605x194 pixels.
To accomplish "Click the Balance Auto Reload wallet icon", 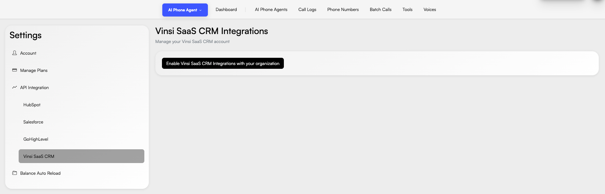I will pyautogui.click(x=15, y=173).
